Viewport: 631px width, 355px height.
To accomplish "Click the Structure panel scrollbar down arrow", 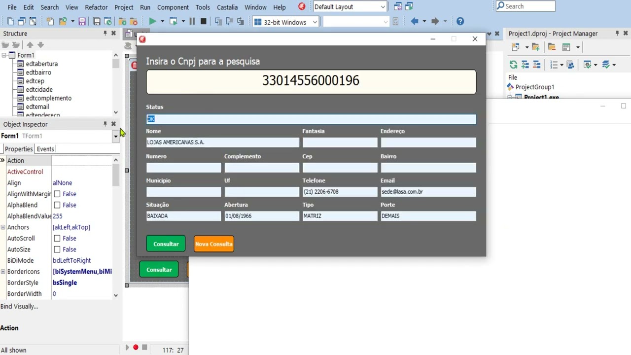I will click(x=116, y=112).
